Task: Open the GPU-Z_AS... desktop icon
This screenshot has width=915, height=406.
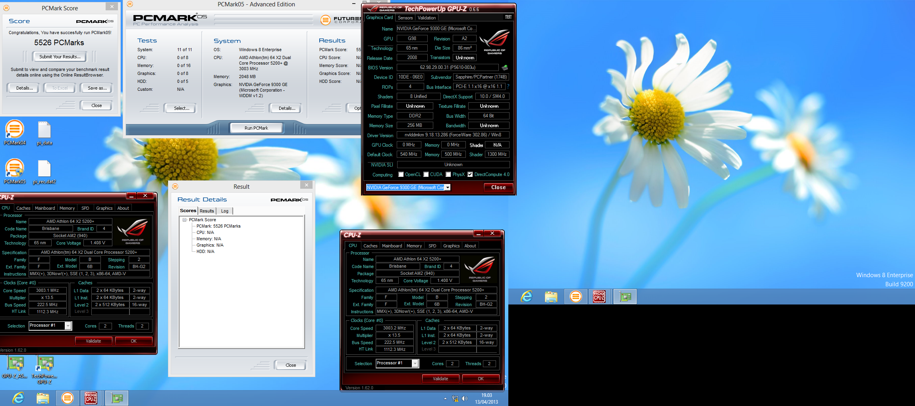Action: (15, 367)
